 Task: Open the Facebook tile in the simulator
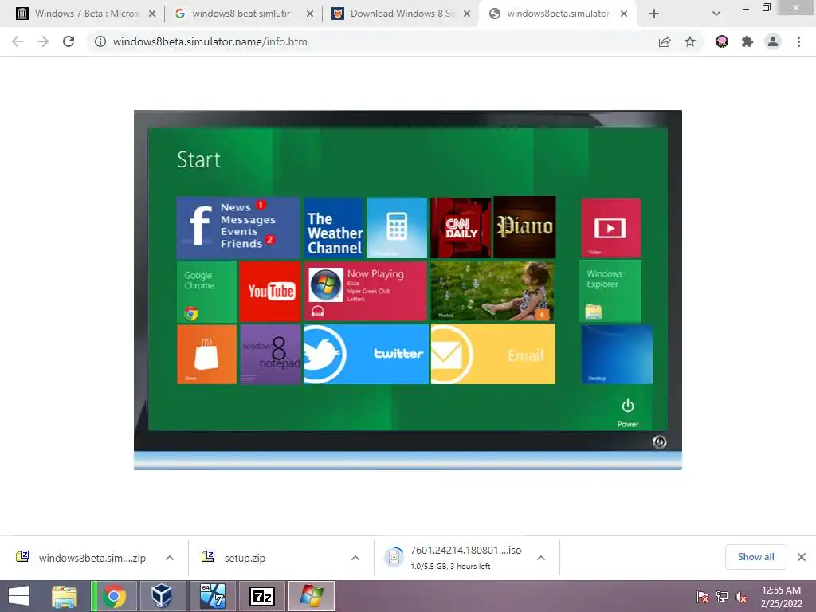pyautogui.click(x=238, y=227)
